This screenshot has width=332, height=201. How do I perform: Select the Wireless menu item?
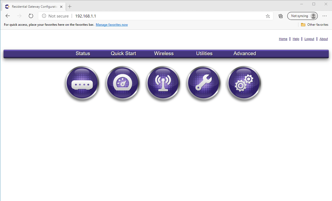click(164, 53)
